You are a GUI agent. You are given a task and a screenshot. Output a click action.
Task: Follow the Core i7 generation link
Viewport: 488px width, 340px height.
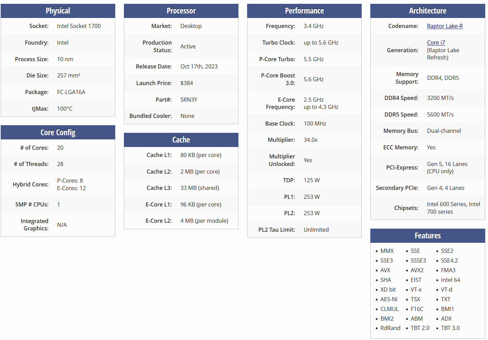coord(436,43)
